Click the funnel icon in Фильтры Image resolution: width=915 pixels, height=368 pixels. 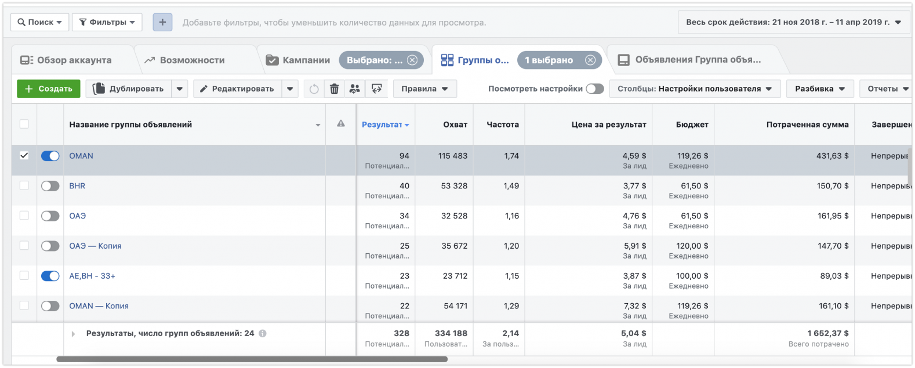(83, 22)
